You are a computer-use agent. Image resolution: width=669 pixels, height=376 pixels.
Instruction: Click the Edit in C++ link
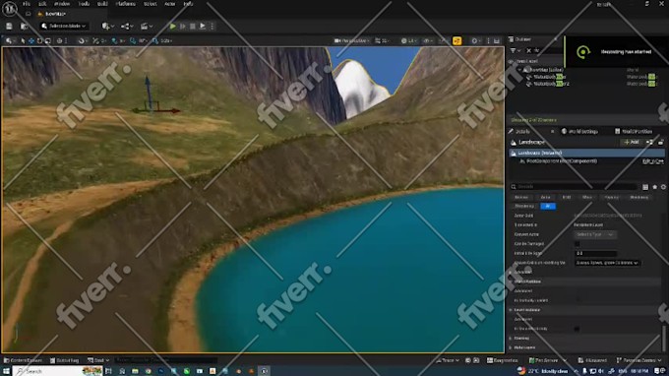(653, 161)
